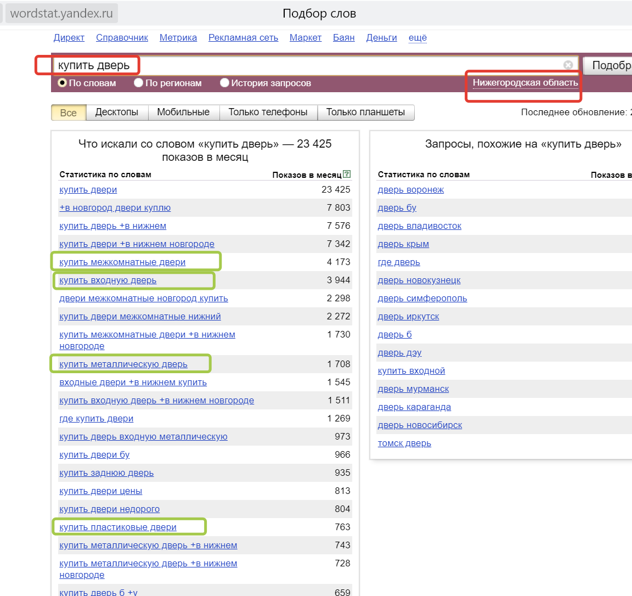Click the wordstat.yandex.ru address bar
The image size is (632, 596).
coord(61,13)
